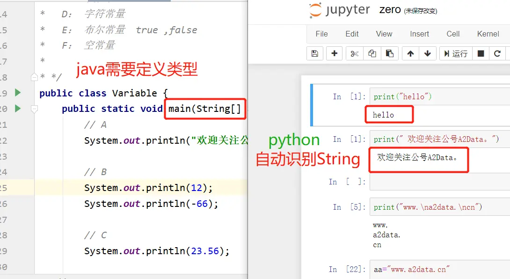Image resolution: width=510 pixels, height=279 pixels.
Task: Open the Kernel menu in Jupyter
Action: pos(488,34)
